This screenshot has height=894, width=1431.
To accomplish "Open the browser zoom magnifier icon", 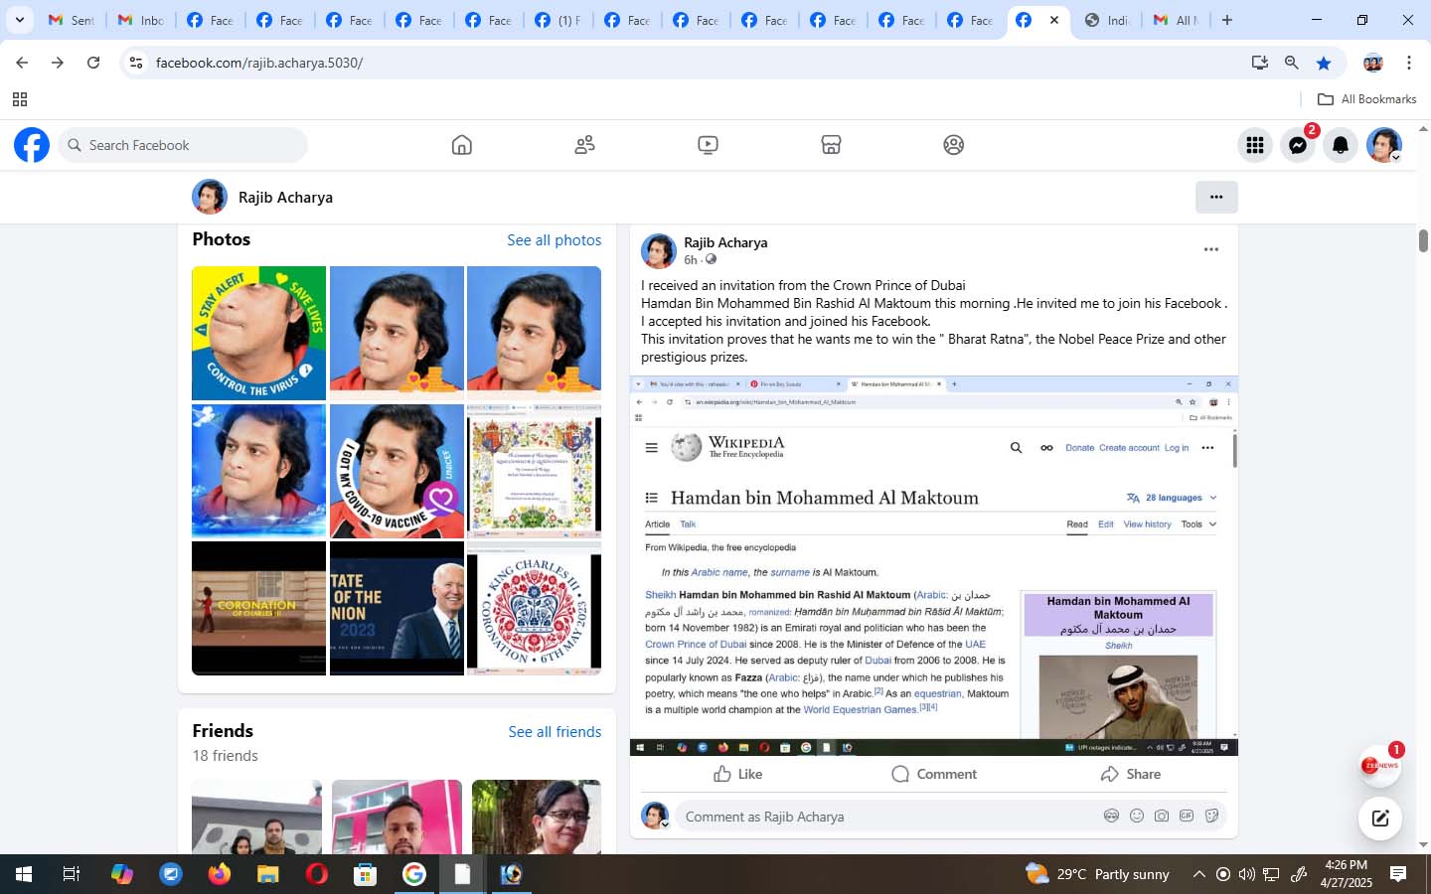I will click(x=1291, y=63).
